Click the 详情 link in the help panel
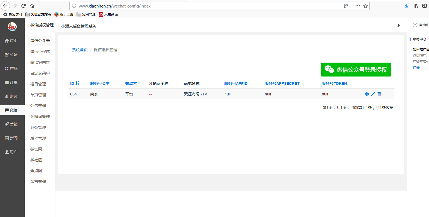Viewport: 429px width, 217px height. 416,68
